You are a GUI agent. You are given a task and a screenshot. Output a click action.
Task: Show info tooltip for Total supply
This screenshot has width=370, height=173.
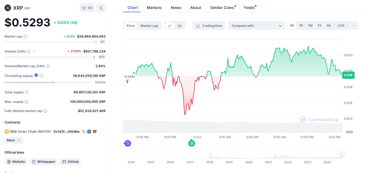(x=27, y=92)
